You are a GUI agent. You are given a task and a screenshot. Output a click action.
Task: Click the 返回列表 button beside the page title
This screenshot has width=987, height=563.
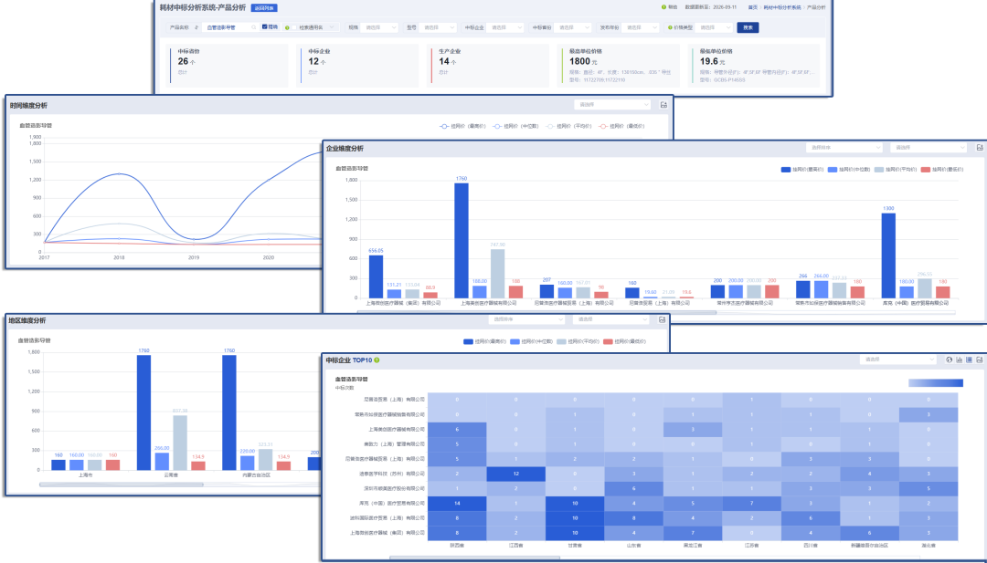264,8
